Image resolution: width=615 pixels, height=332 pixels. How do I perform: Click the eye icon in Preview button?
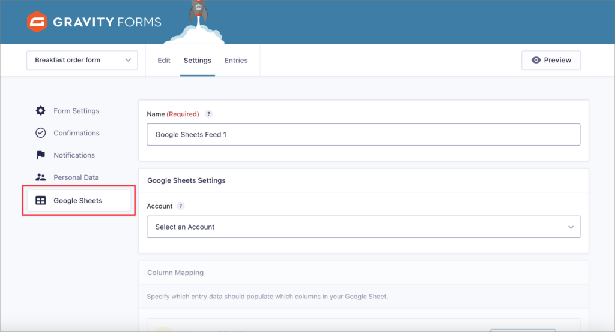(536, 60)
